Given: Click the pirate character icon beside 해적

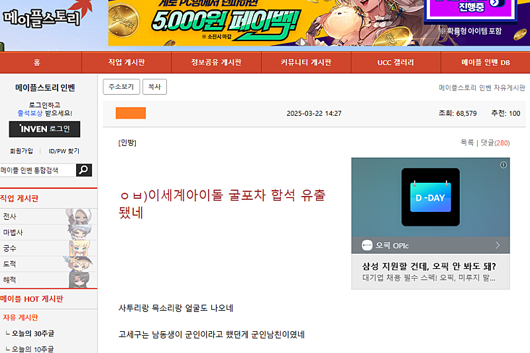Looking at the screenshot, I should coord(79,279).
